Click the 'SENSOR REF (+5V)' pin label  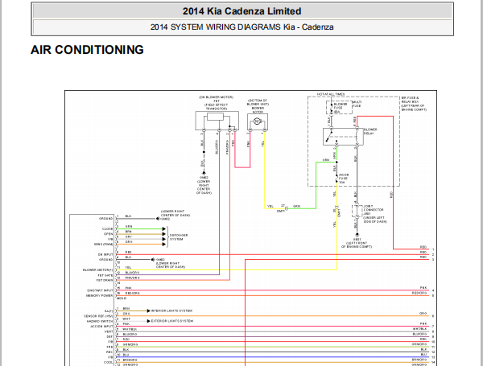pyautogui.click(x=98, y=316)
